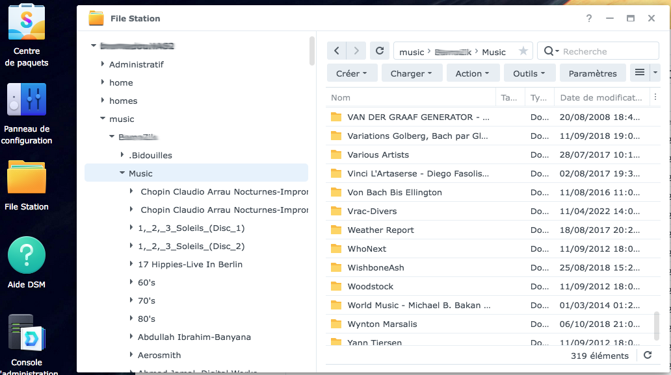Click the File Station help question mark
671x375 pixels.
click(589, 19)
